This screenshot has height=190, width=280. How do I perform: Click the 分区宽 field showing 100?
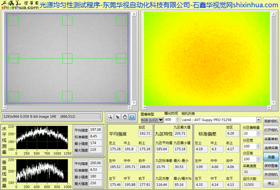(x=250, y=146)
